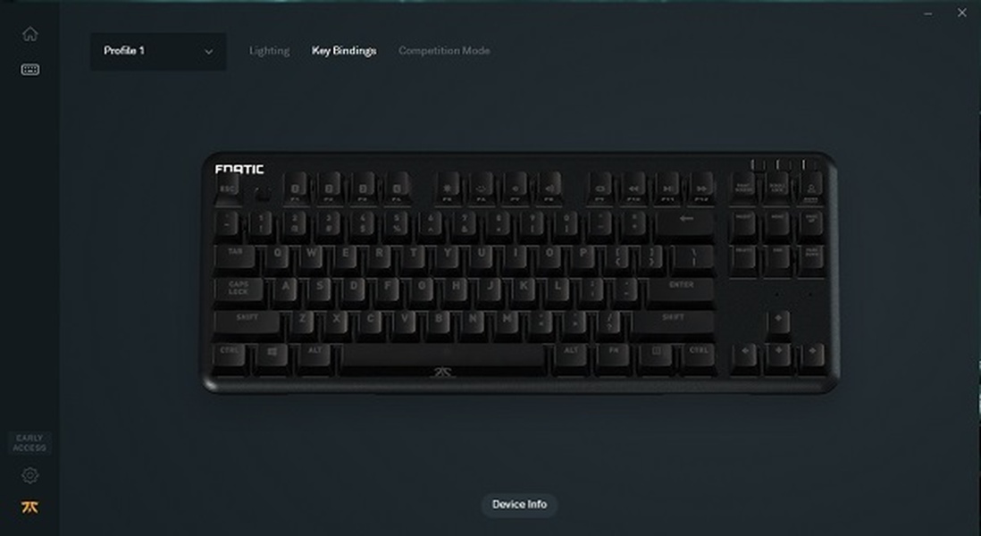Select the left arrow key on keyboard

(x=744, y=353)
